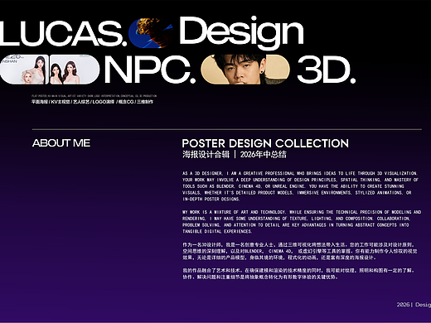Click the "NPC." heading text
This screenshot has height=323, width=431.
click(150, 70)
